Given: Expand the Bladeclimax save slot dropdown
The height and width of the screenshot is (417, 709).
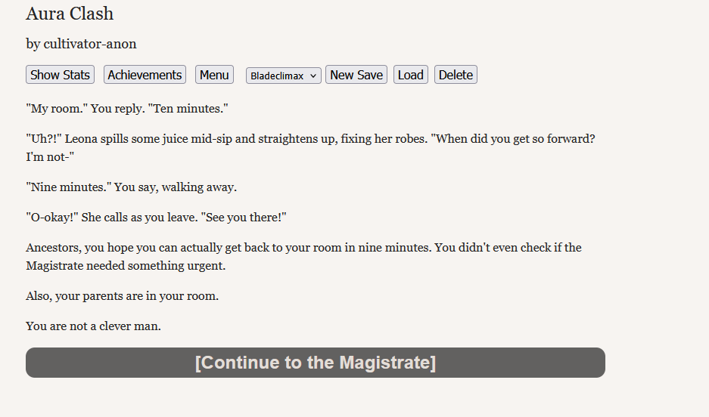Looking at the screenshot, I should click(x=284, y=76).
